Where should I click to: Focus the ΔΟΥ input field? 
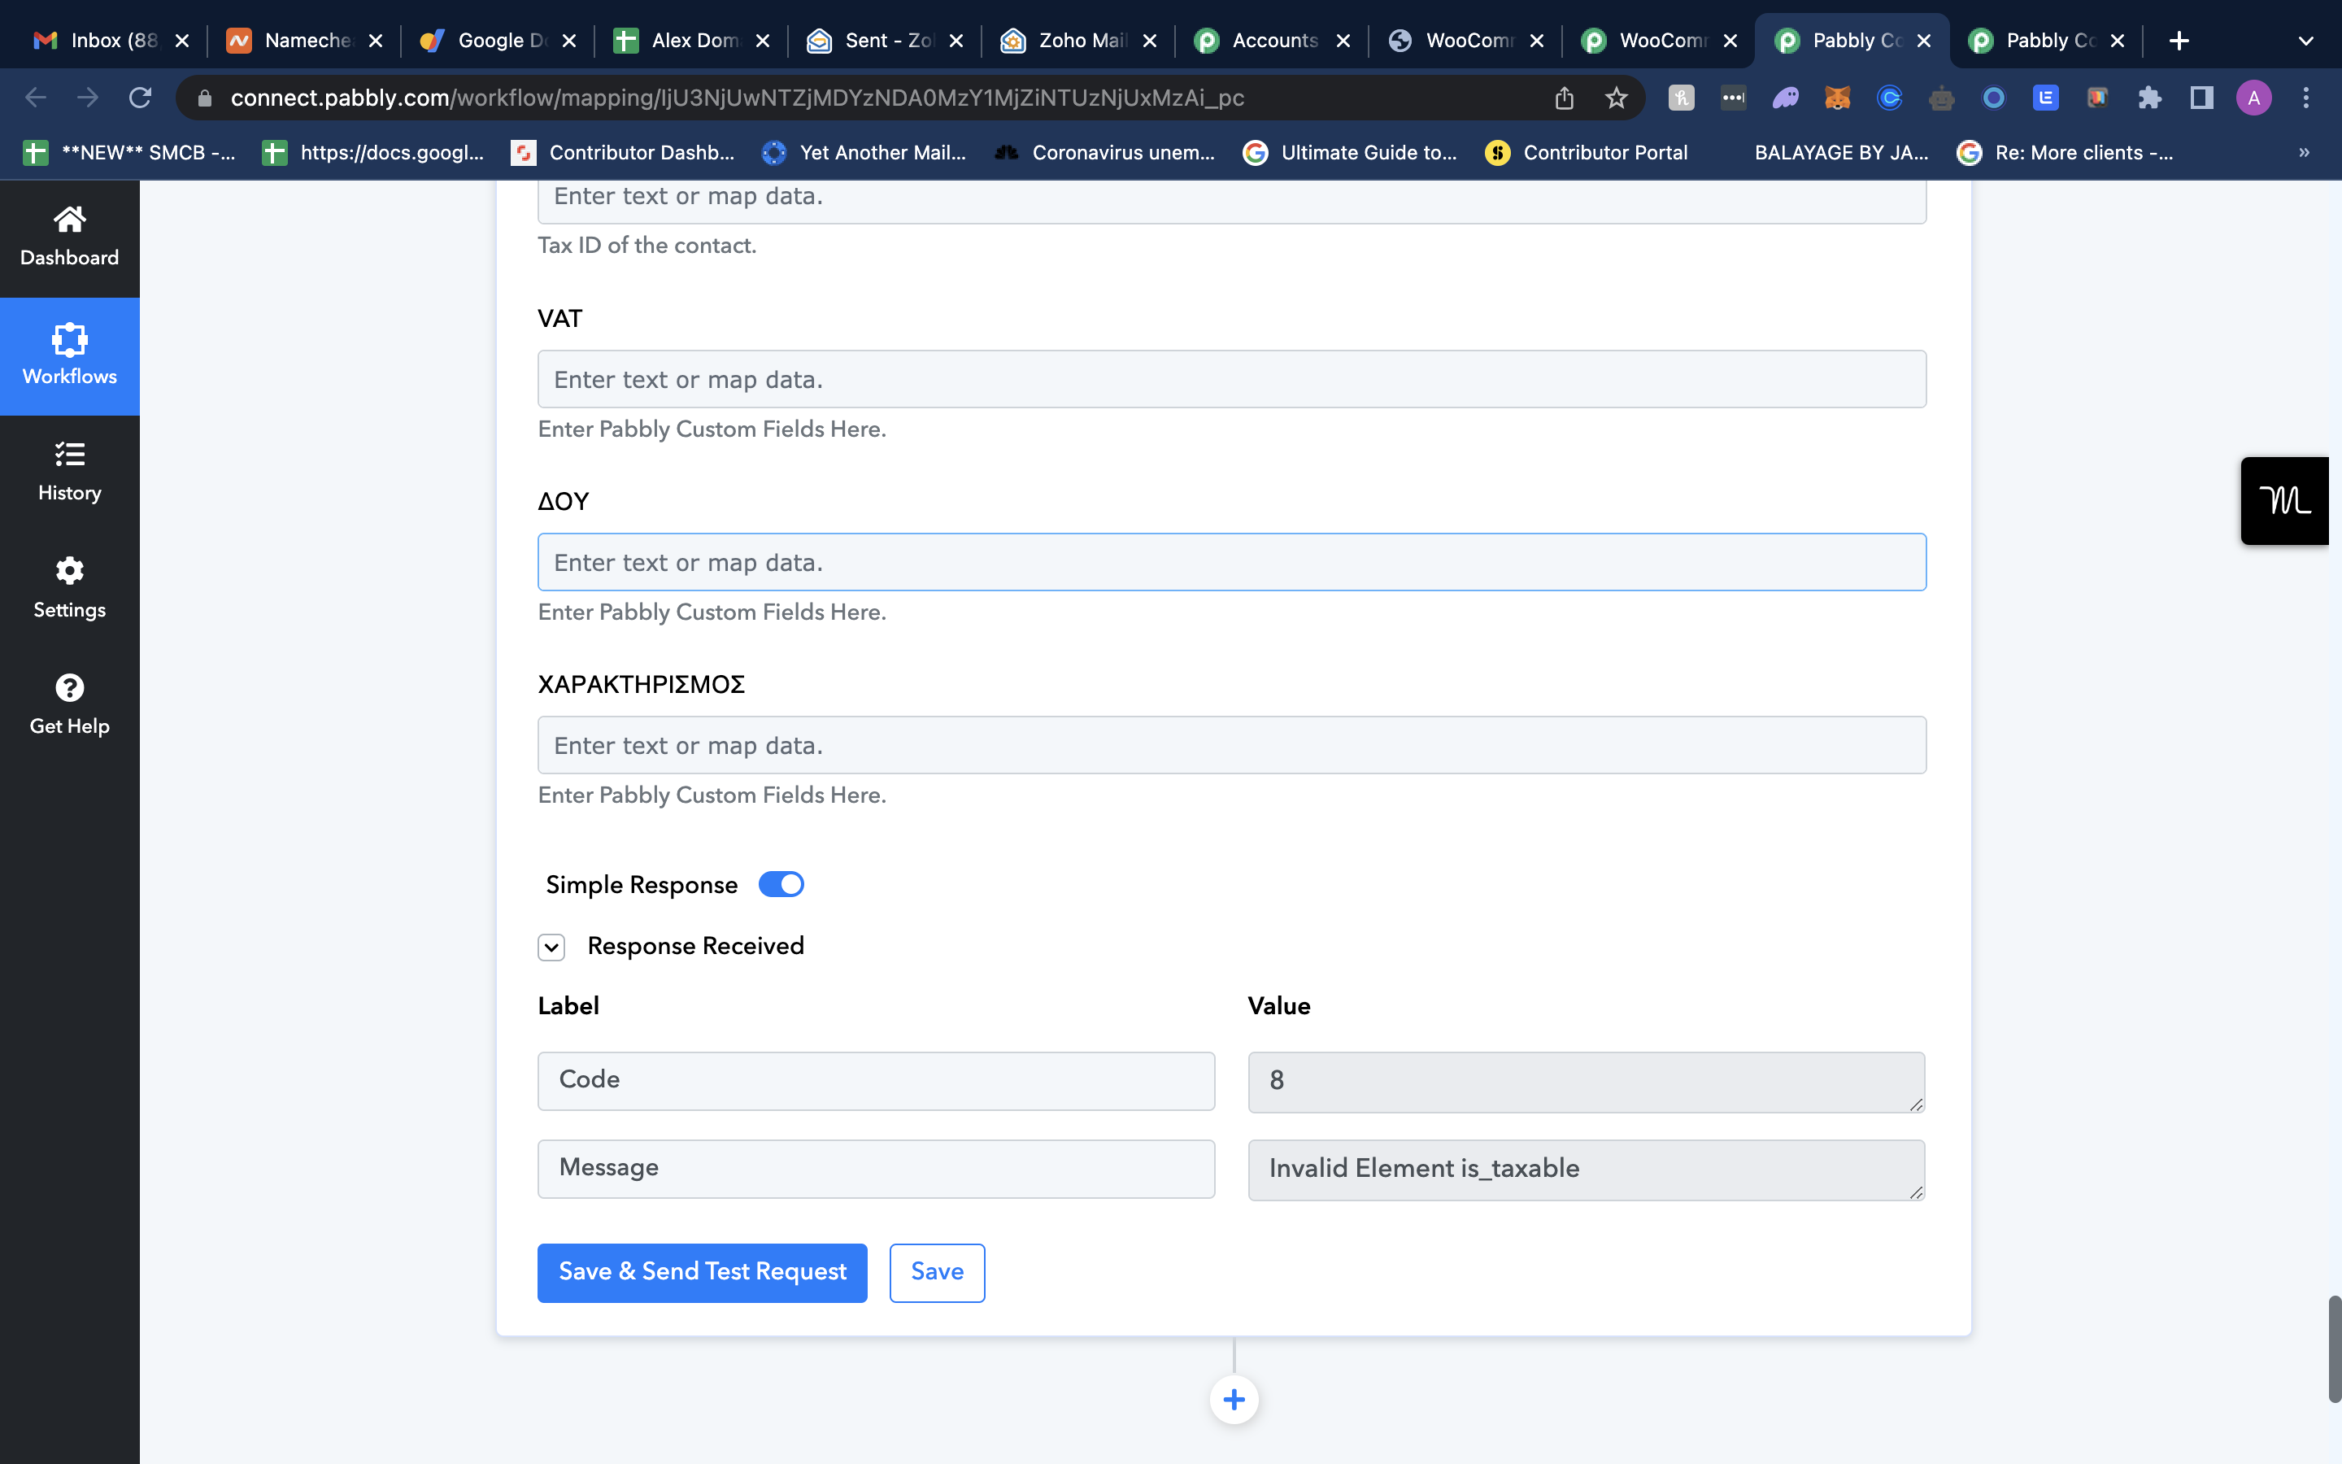point(1232,561)
